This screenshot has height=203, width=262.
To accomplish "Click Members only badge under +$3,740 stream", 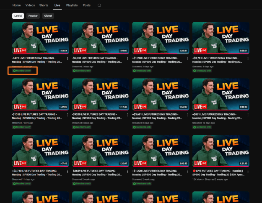I will (x=22, y=184).
